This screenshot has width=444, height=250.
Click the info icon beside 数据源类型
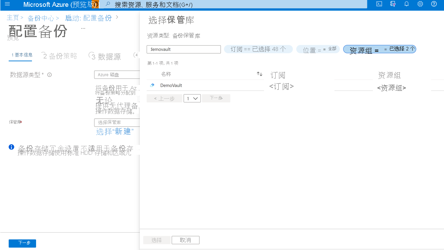click(49, 75)
